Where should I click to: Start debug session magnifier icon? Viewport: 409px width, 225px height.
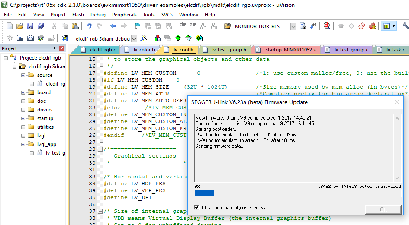click(x=327, y=26)
